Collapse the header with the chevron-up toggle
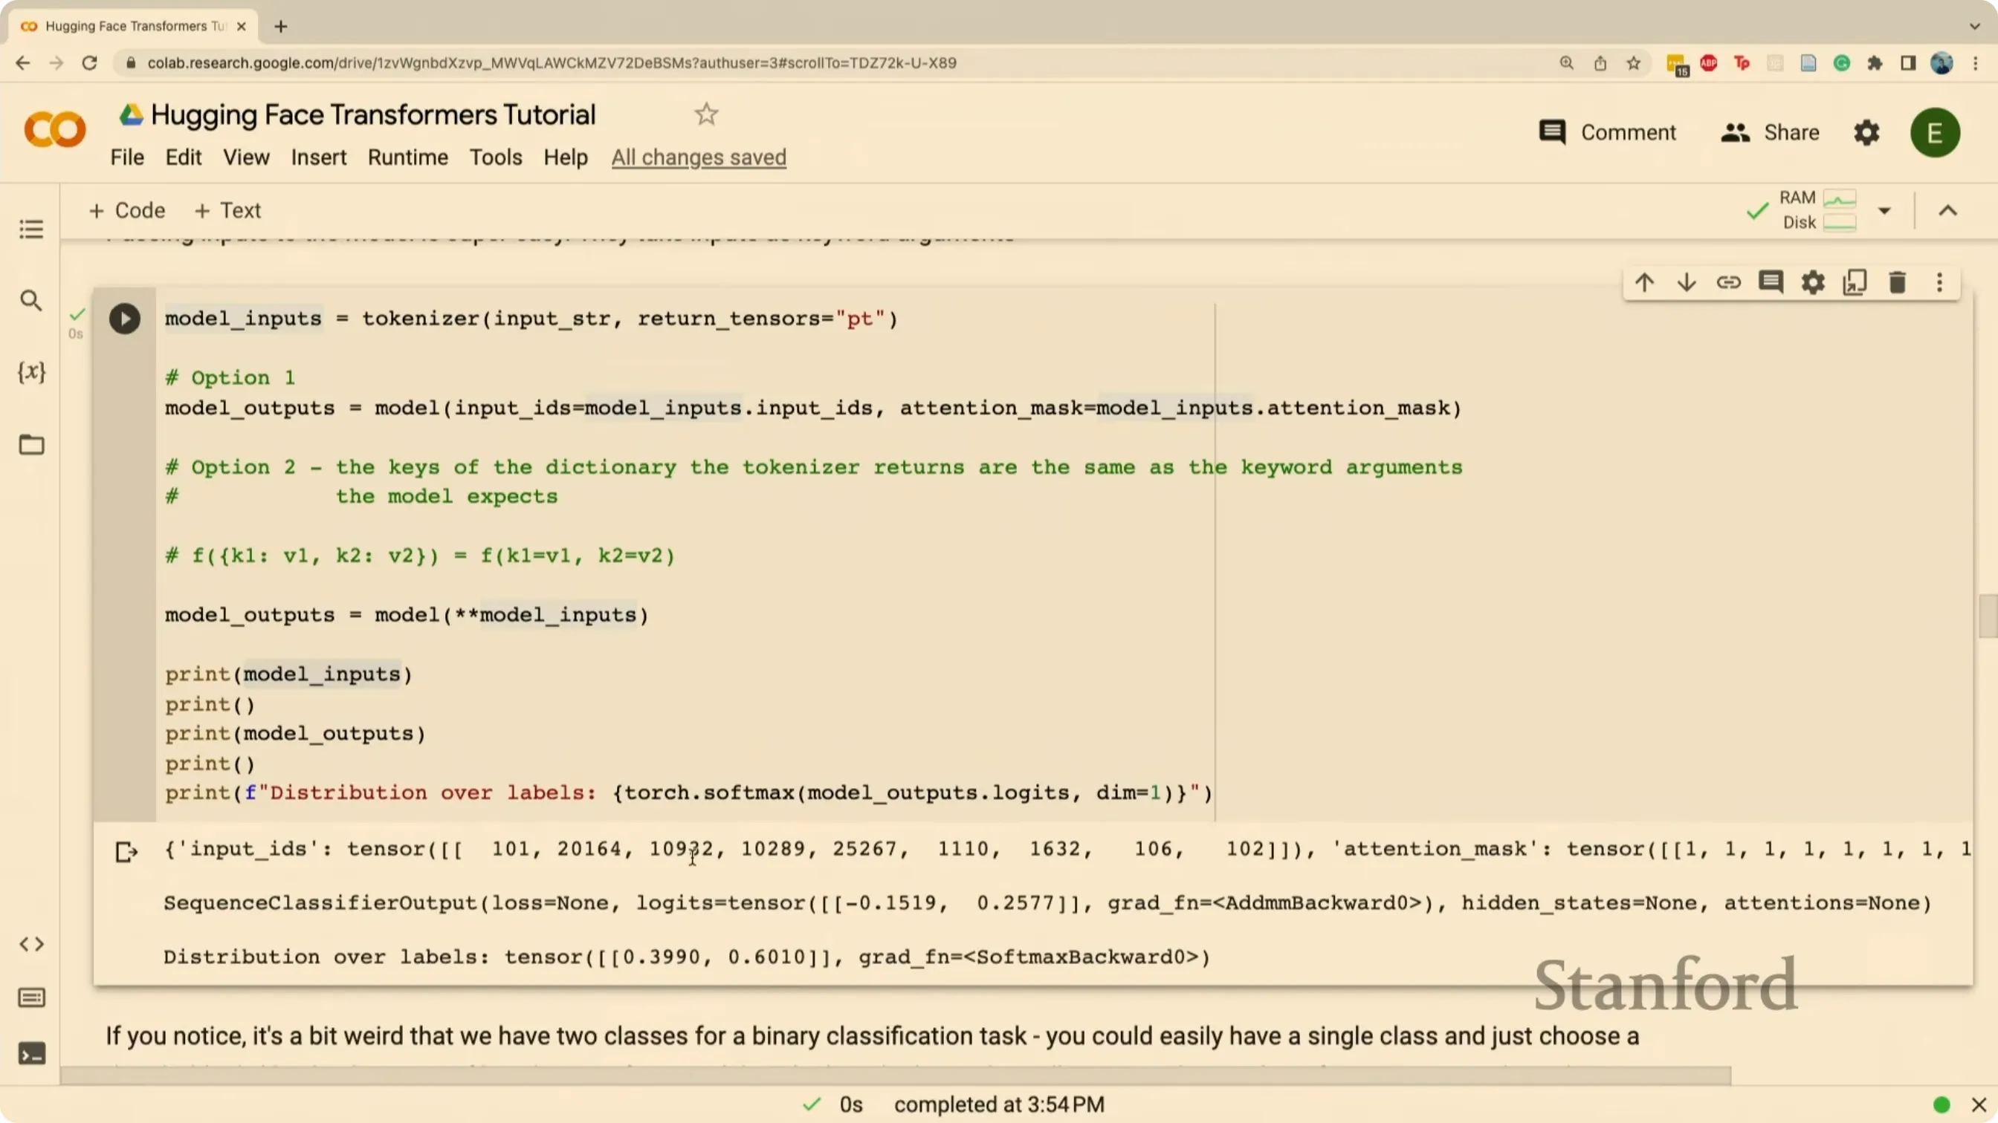The height and width of the screenshot is (1123, 1998). tap(1947, 211)
